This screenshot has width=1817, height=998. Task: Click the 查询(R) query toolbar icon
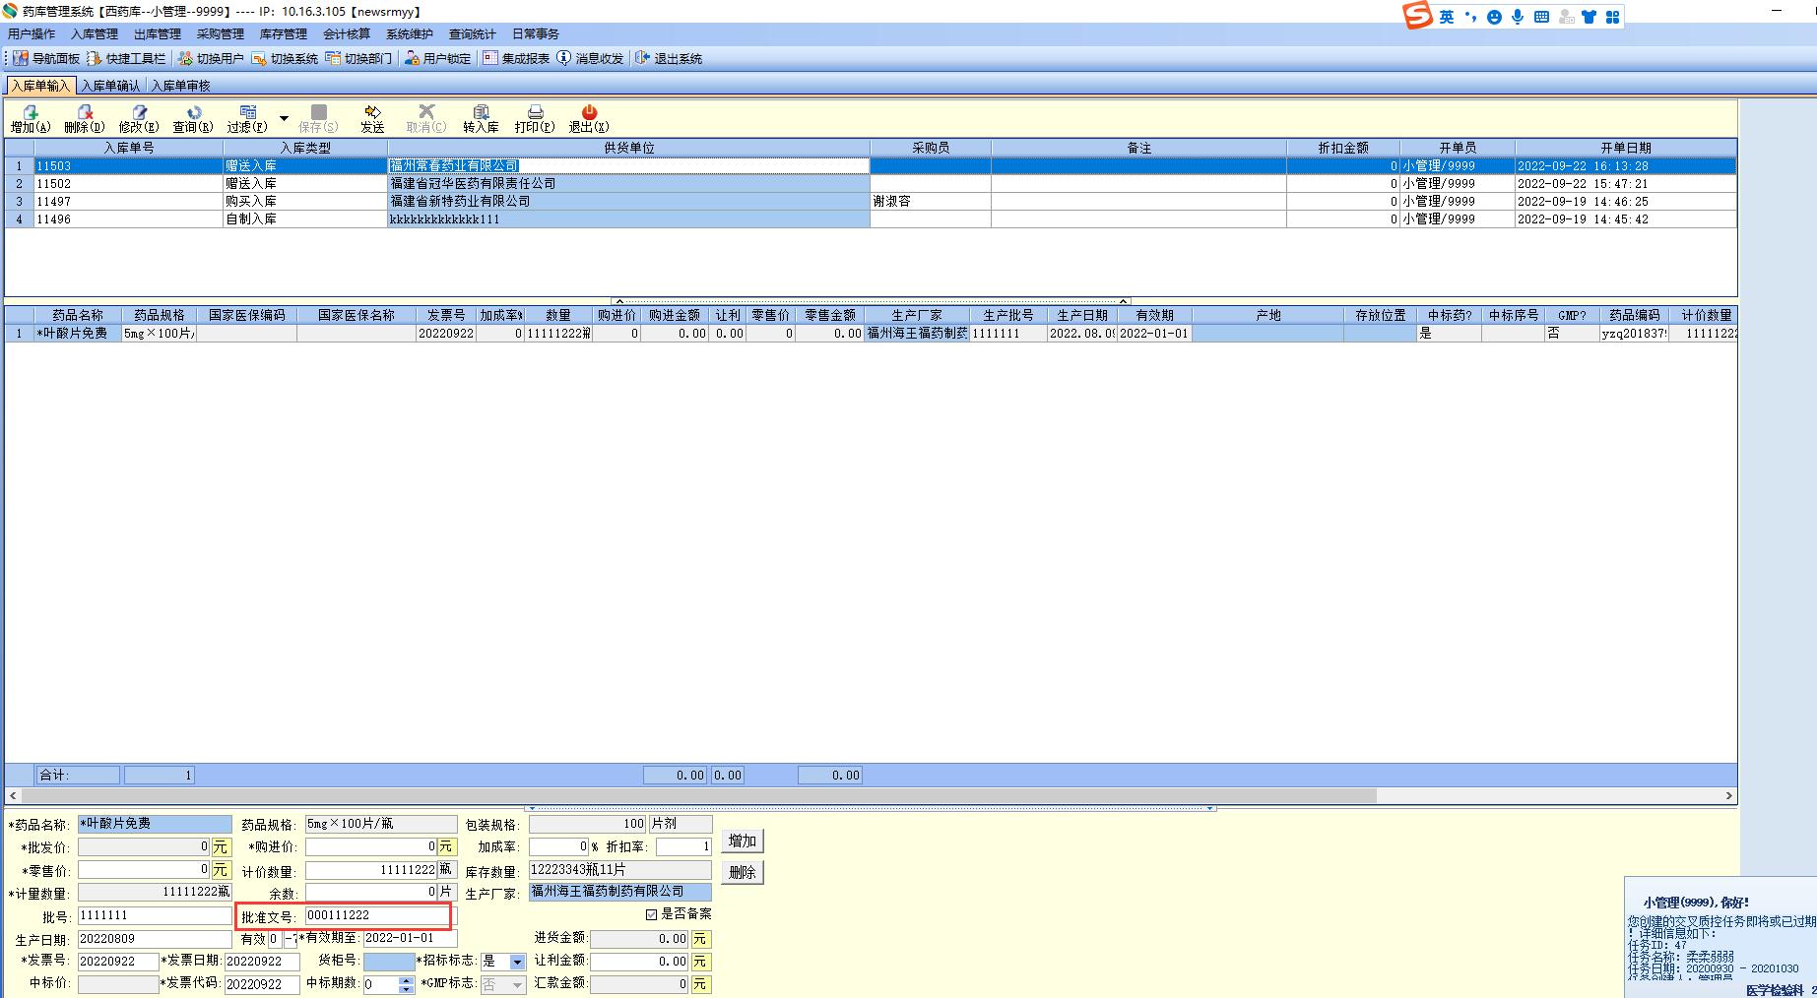coord(193,119)
